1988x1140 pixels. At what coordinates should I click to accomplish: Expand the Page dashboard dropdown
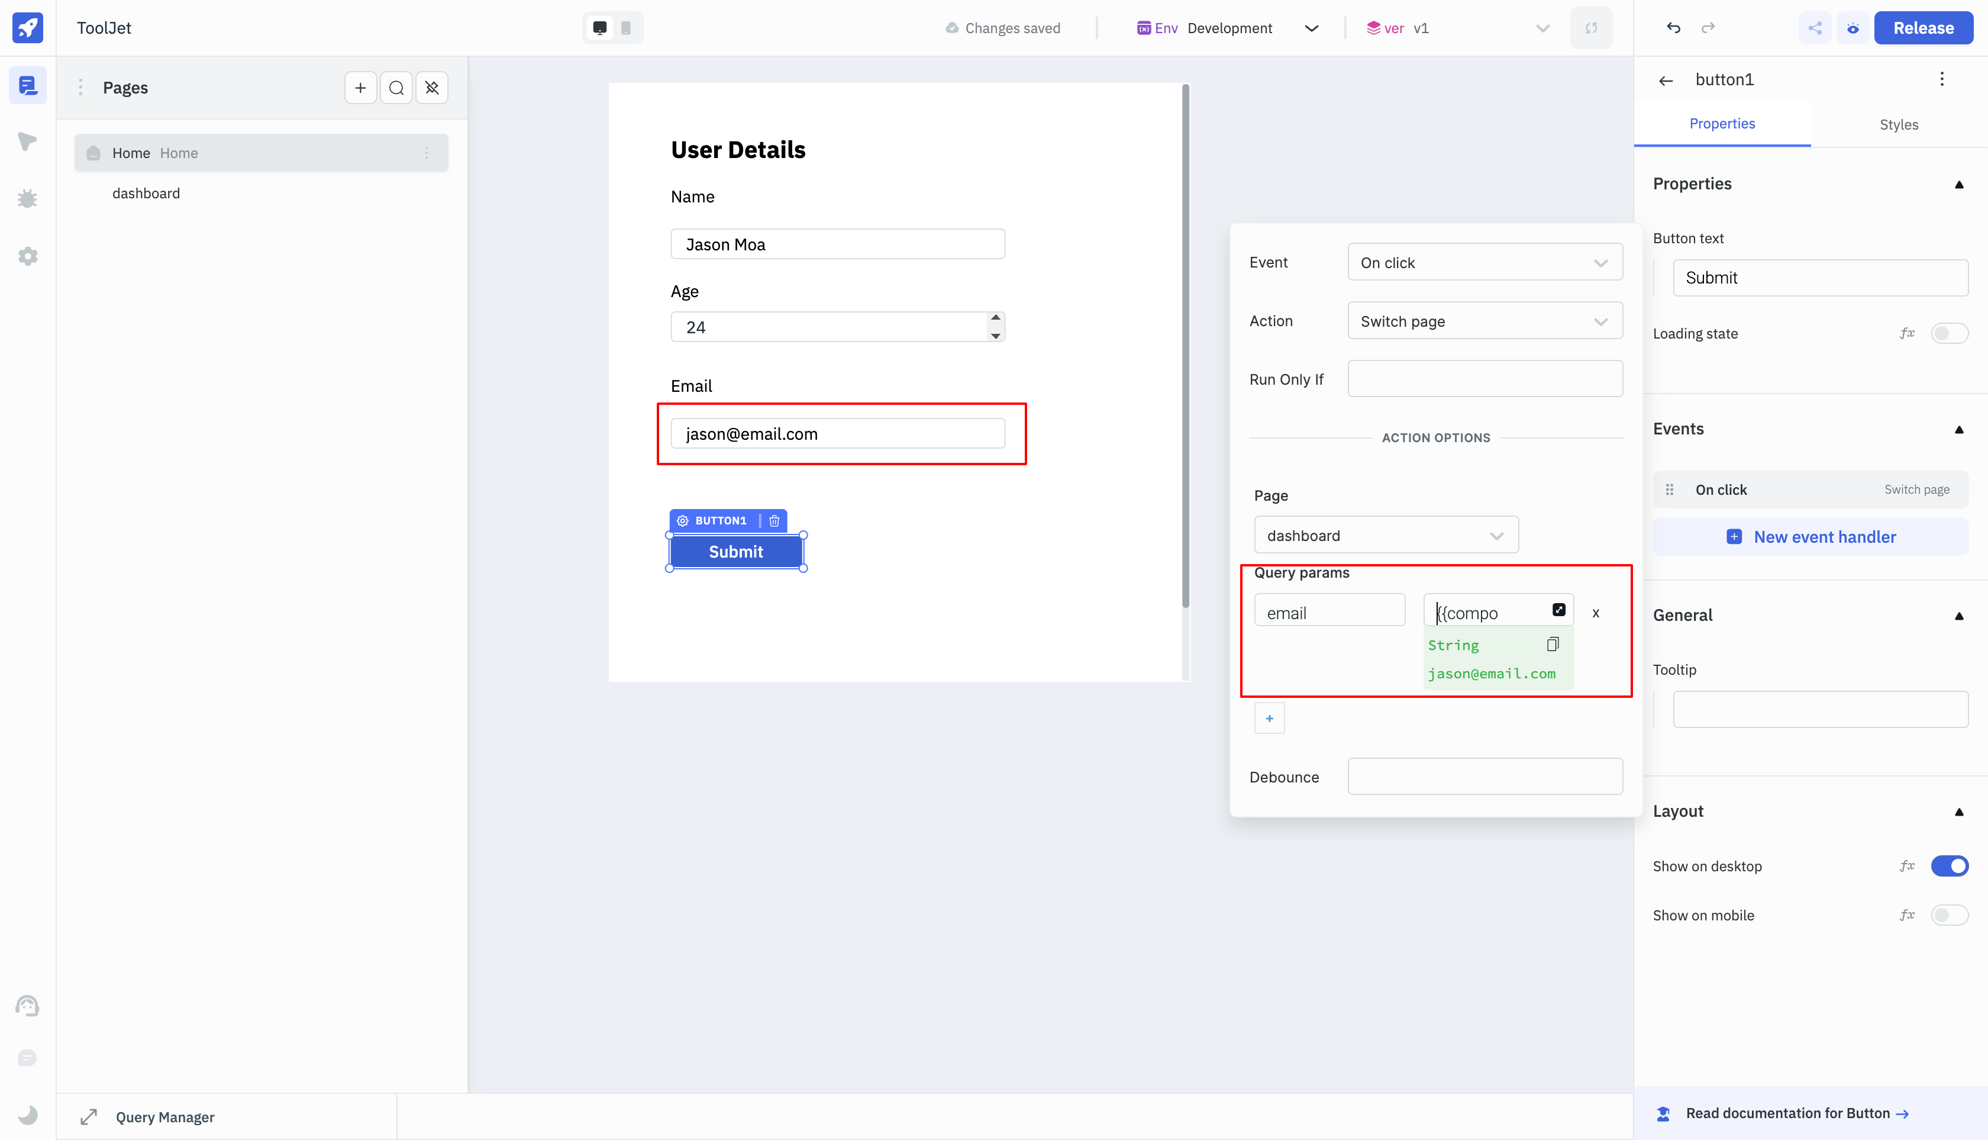(x=1385, y=536)
